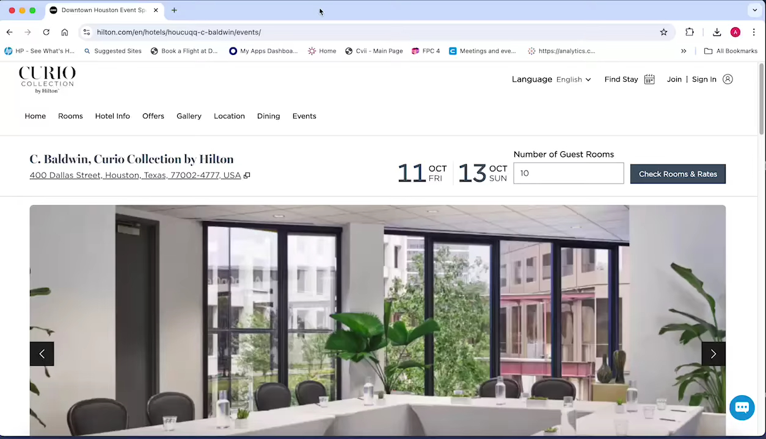Open the chat bubble widget
Image resolution: width=766 pixels, height=439 pixels.
[742, 408]
